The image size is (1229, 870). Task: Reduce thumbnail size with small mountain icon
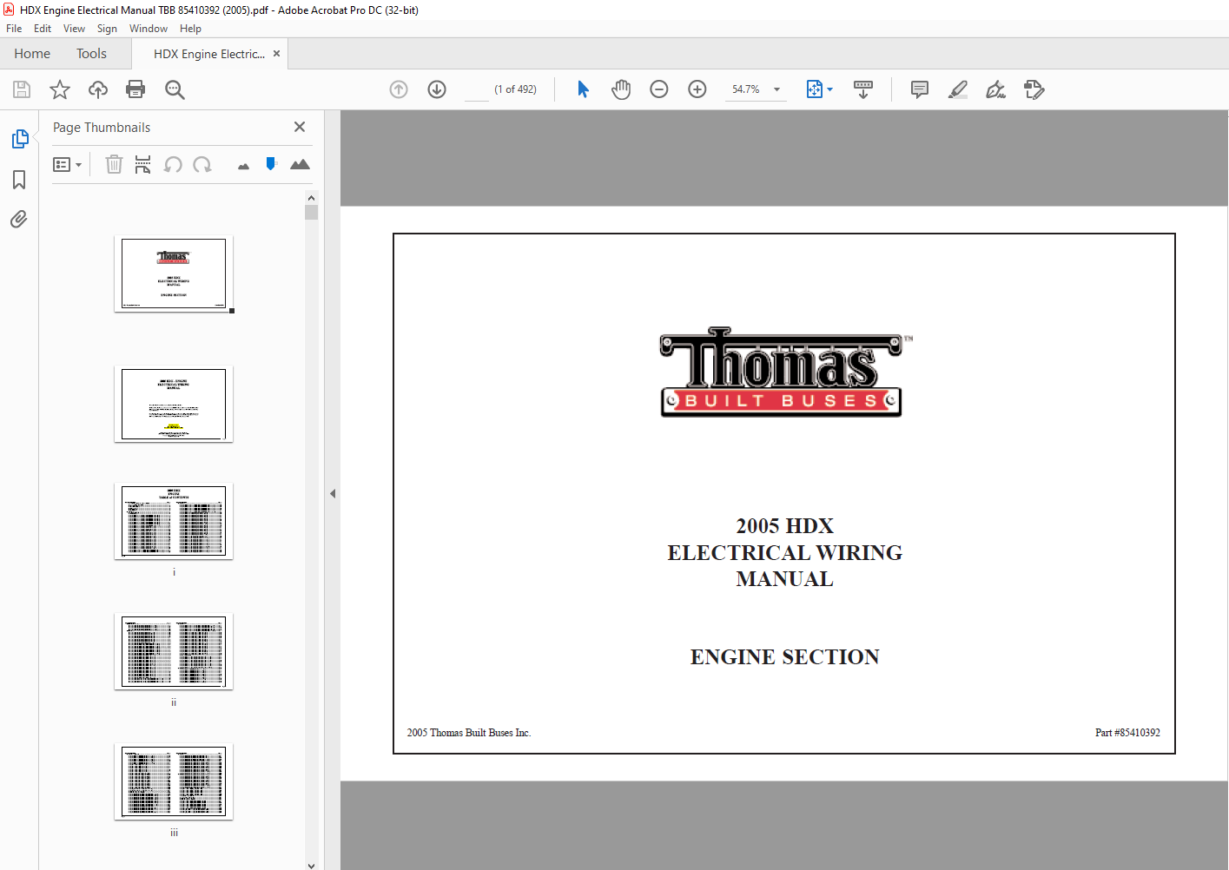(x=243, y=166)
